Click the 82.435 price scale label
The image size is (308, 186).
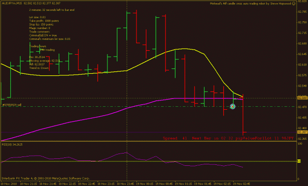point(302,118)
